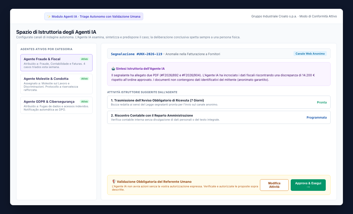Click the sparkle icon in the module badge

coord(49,17)
